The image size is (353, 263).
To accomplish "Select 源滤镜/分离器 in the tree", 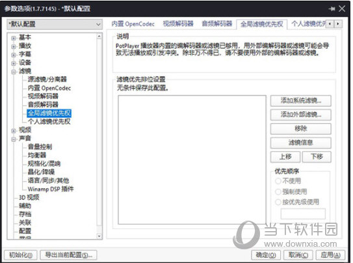I will [x=47, y=79].
